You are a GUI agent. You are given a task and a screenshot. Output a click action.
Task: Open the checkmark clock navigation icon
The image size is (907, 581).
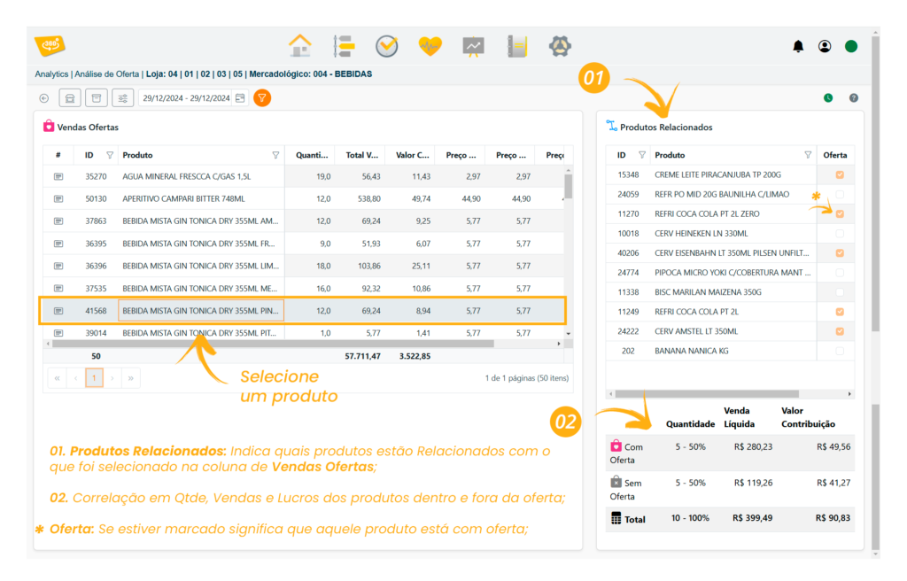click(x=386, y=46)
